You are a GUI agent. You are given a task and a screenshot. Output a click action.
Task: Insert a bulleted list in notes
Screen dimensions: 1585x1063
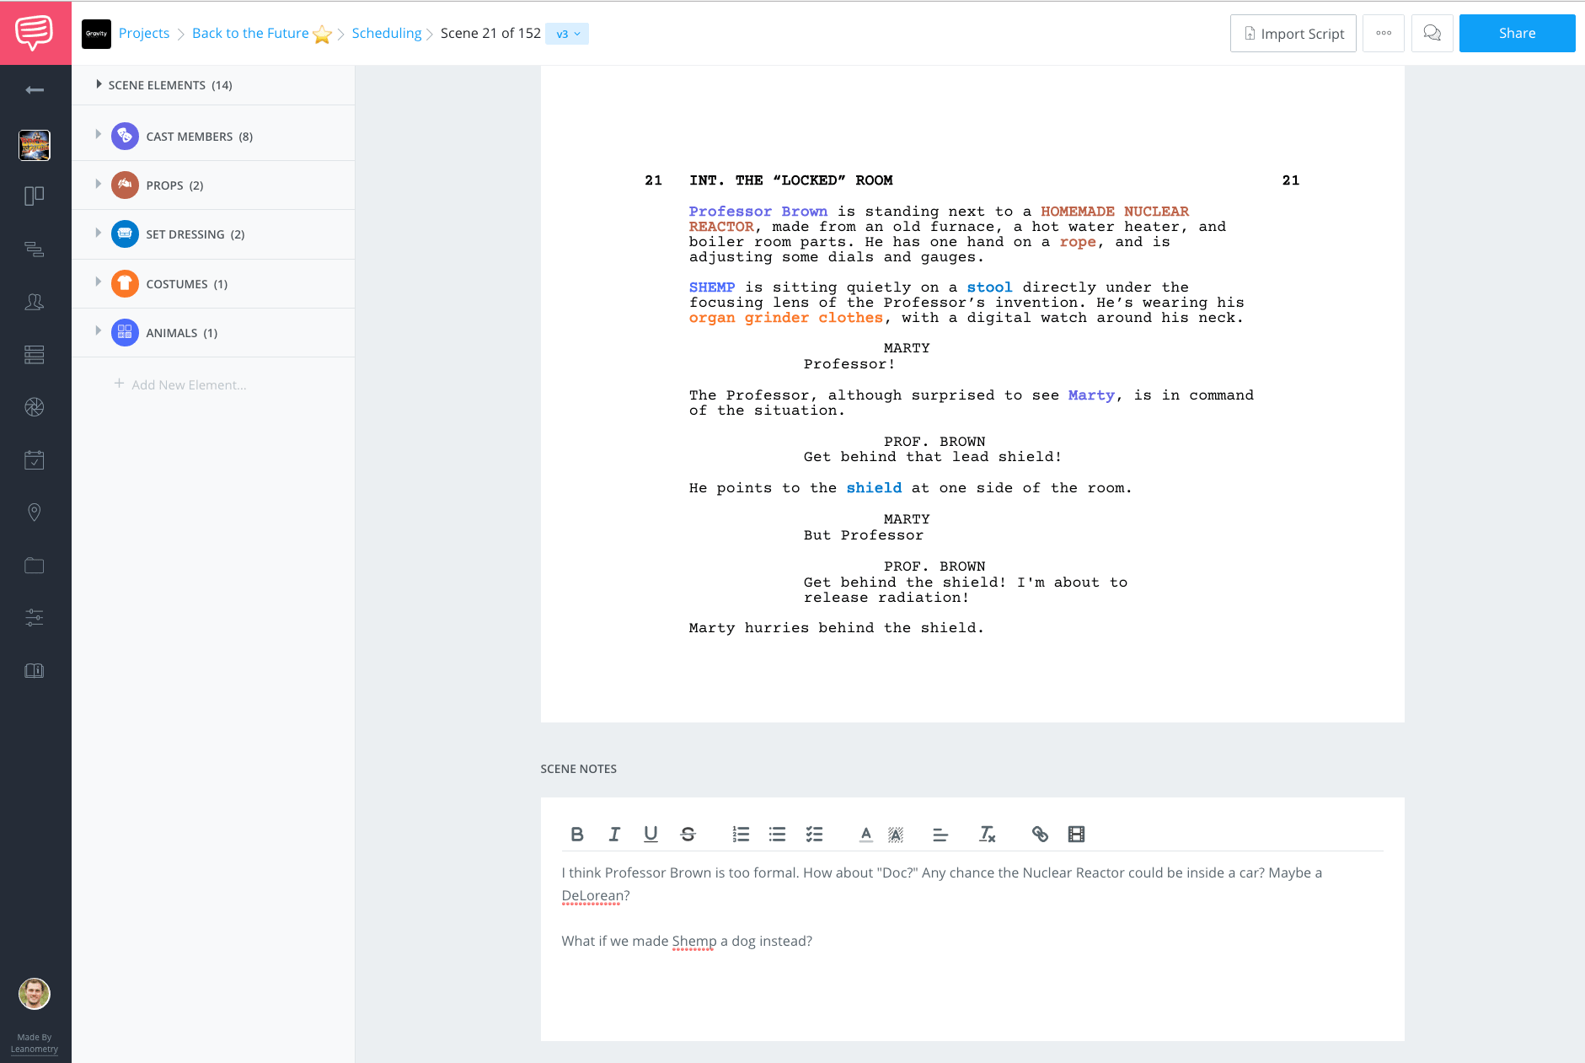point(777,835)
